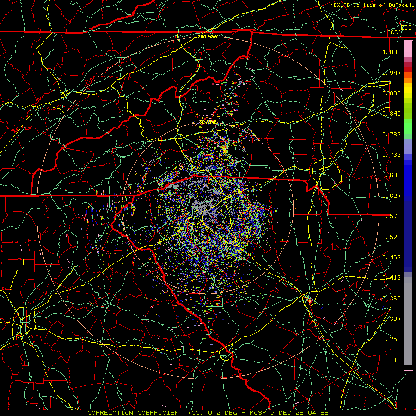The height and width of the screenshot is (416, 416).
Task: Pick the bright green segment of color bar
Action: pyautogui.click(x=408, y=126)
